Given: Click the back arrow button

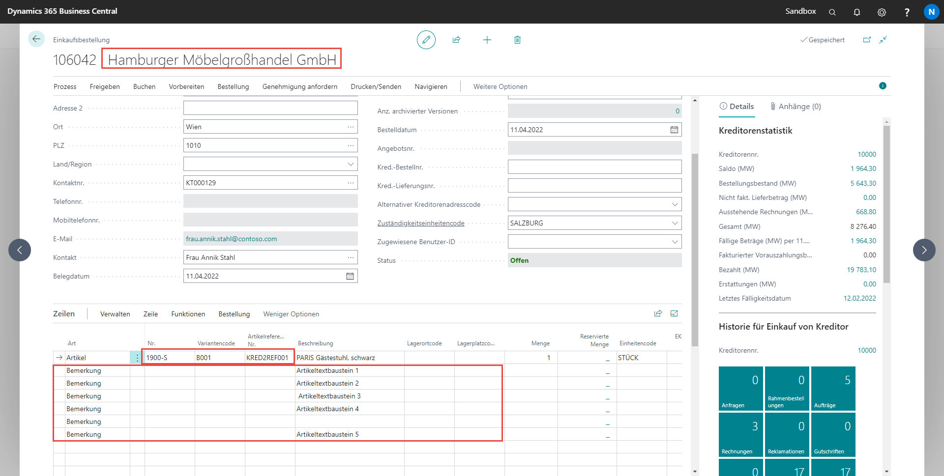Looking at the screenshot, I should 36,39.
